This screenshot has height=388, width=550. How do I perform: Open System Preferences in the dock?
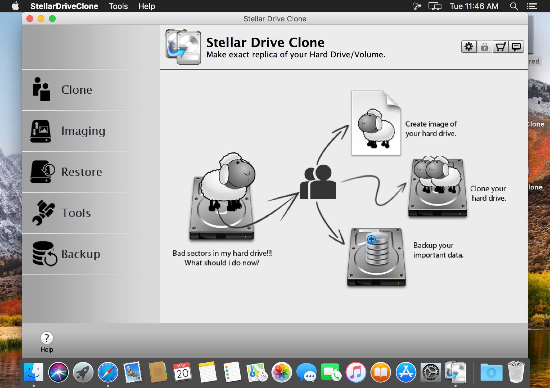click(x=430, y=372)
